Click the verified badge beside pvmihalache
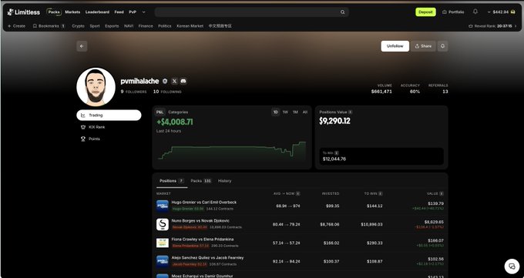Image resolution: width=524 pixels, height=278 pixels. [x=165, y=81]
